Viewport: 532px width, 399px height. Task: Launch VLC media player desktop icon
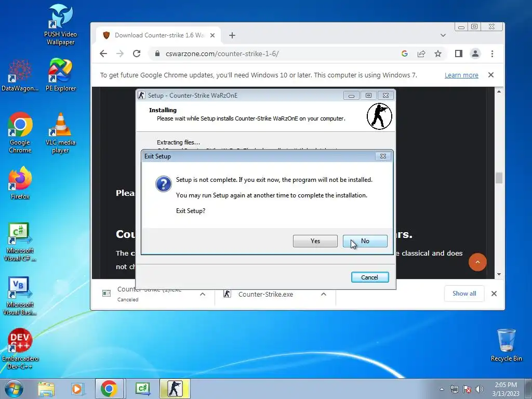pos(60,132)
